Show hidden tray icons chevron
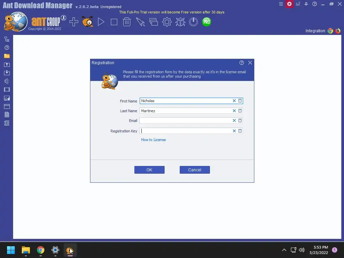 (x=284, y=250)
